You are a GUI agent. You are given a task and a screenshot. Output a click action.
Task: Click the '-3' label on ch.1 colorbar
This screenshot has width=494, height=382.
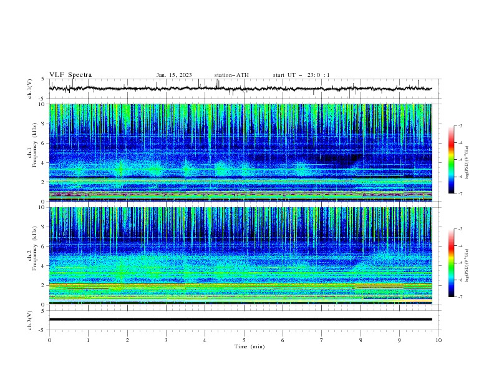[x=460, y=125]
